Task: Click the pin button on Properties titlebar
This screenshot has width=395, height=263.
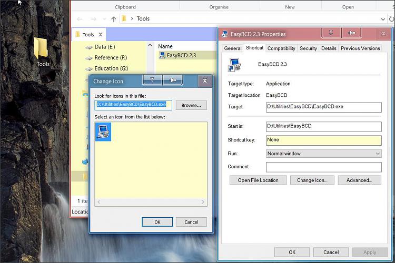Action: pyautogui.click(x=351, y=33)
